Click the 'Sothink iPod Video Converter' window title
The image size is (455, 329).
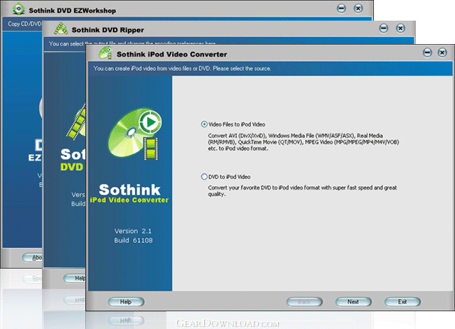click(x=172, y=54)
